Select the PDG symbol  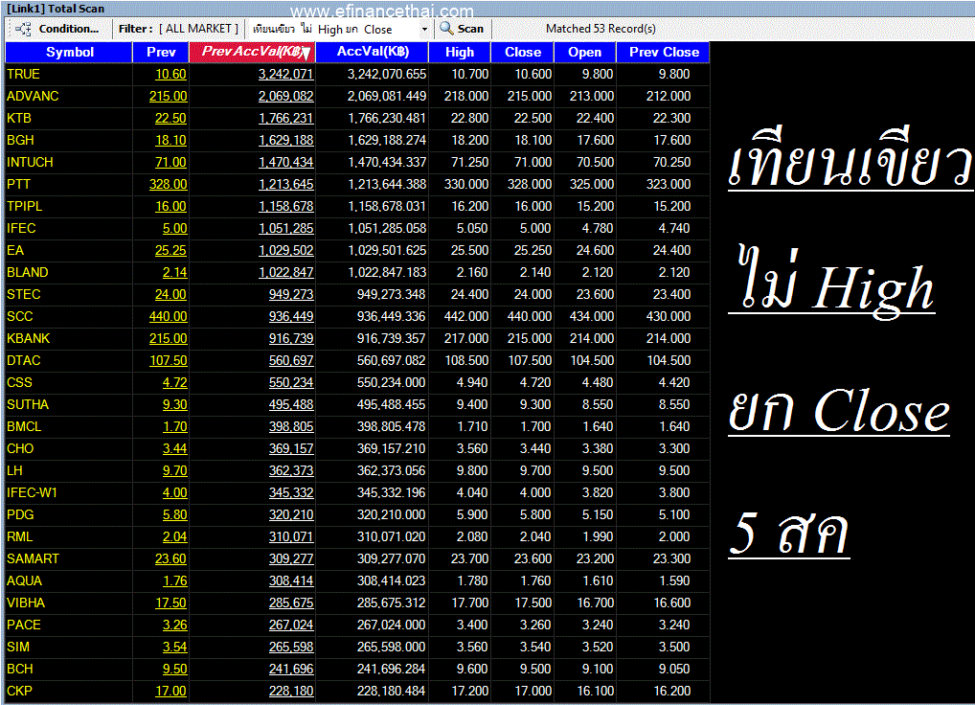[x=20, y=514]
